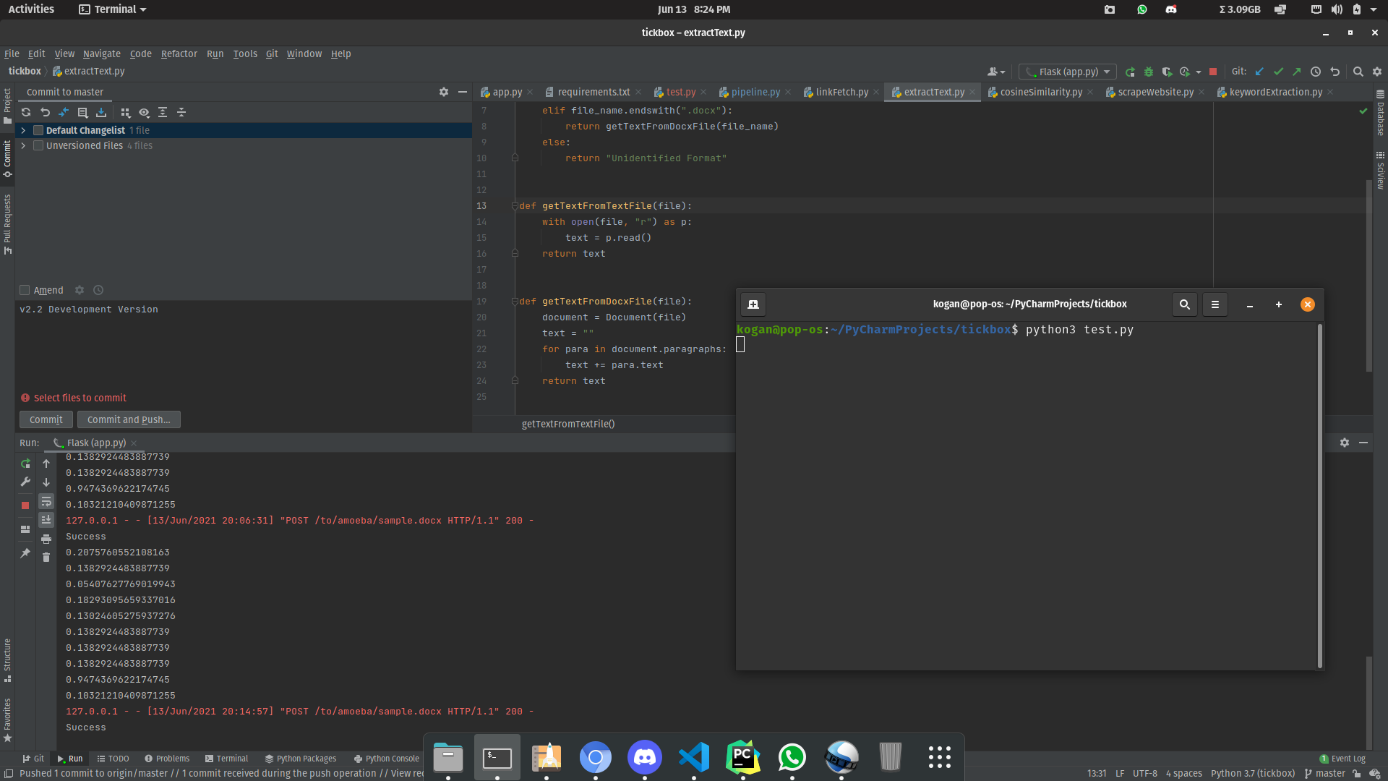Click the Commit button
Viewport: 1388px width, 781px height.
click(46, 419)
